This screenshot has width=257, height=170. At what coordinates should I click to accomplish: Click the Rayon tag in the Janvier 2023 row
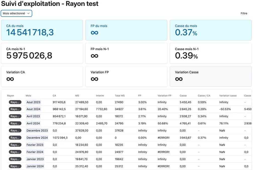click(x=15, y=159)
